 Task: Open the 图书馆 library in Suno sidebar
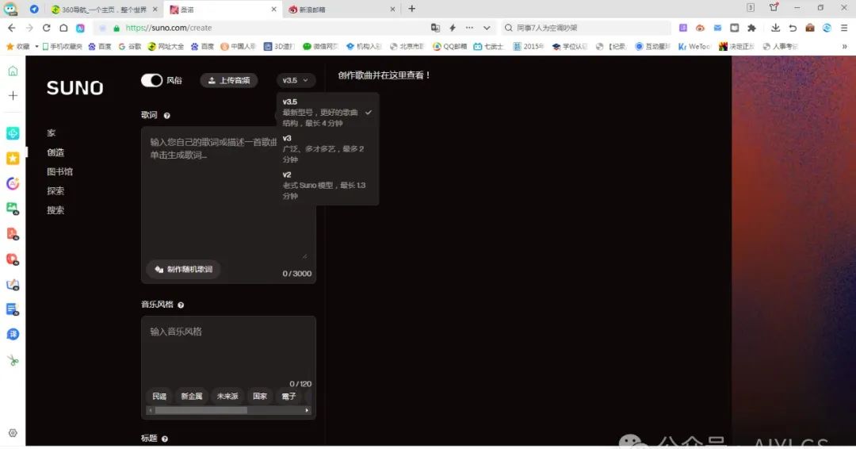pyautogui.click(x=59, y=171)
